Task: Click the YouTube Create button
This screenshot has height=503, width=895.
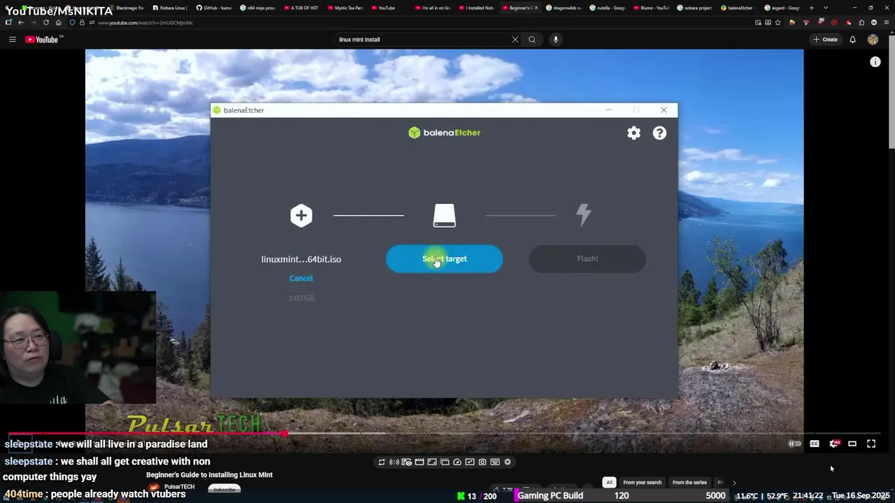Action: 826,40
